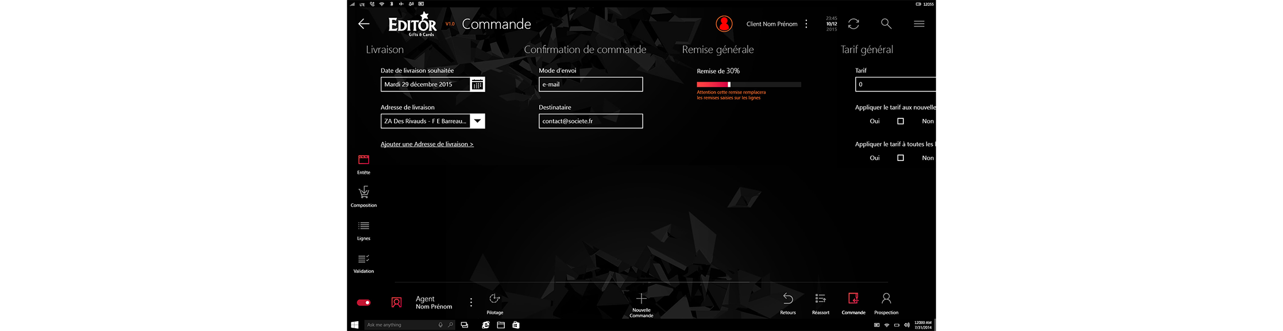Open search with magnifier icon
Image resolution: width=1283 pixels, height=331 pixels.
point(886,24)
